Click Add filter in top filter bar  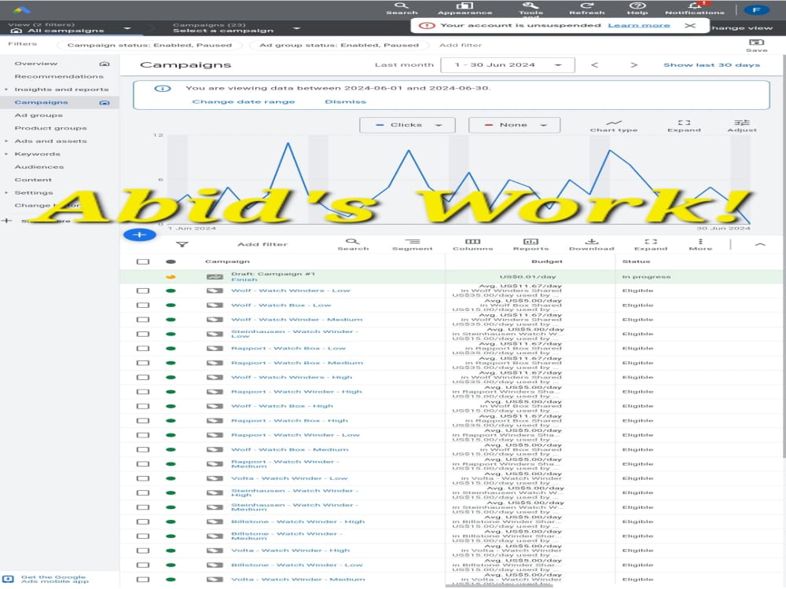[460, 45]
